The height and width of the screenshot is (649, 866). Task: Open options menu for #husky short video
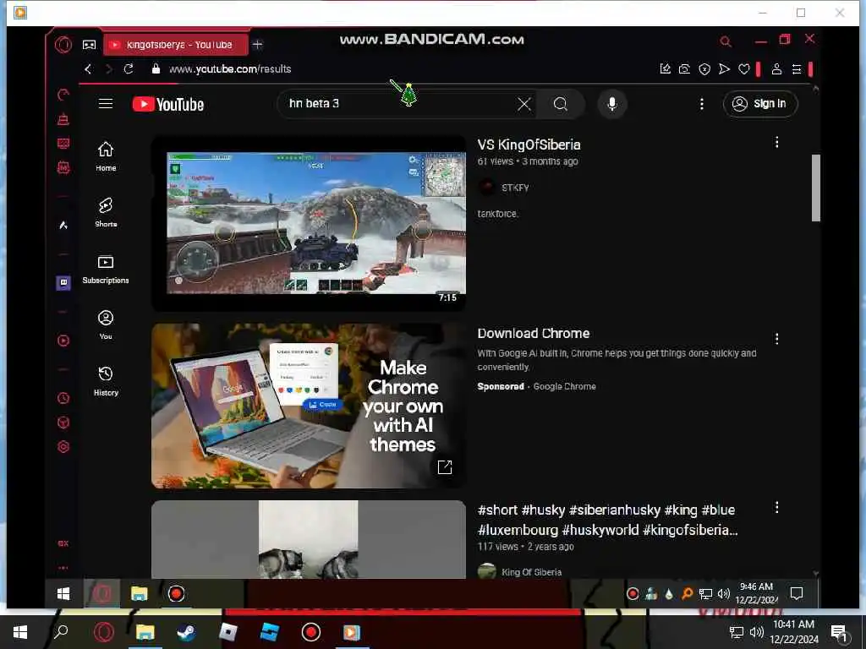[x=776, y=507]
